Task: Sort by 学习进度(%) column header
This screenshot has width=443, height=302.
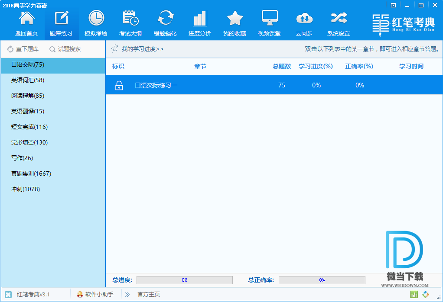Action: pos(316,66)
